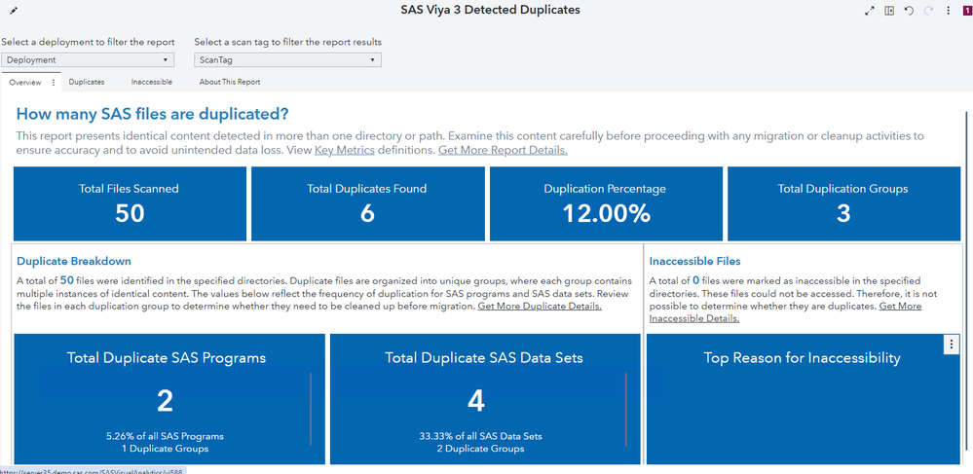Expand report to full screen view
Viewport: 973px width, 474px height.
click(870, 11)
